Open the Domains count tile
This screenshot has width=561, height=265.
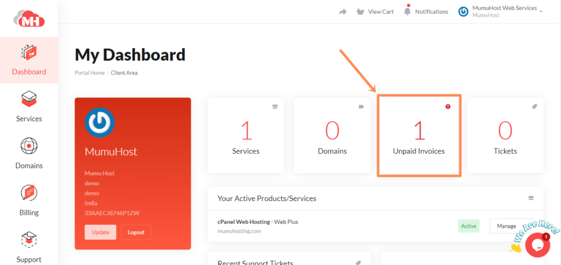pos(332,136)
